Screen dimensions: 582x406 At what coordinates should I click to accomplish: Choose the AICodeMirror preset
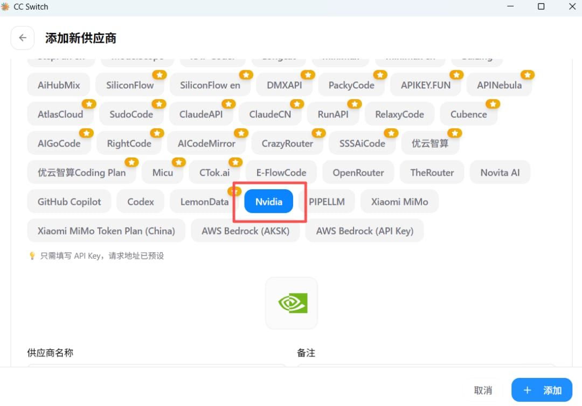click(206, 143)
